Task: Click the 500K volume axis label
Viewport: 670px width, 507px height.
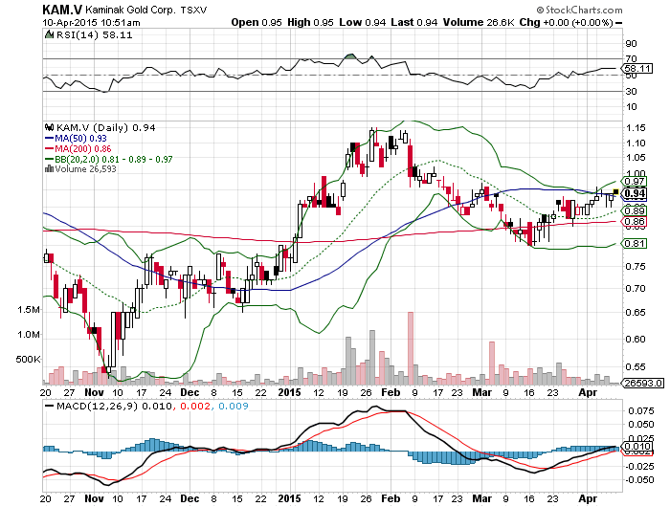Action: tap(28, 360)
